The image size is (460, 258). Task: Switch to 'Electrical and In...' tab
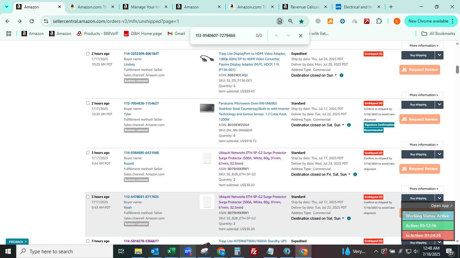pyautogui.click(x=358, y=7)
